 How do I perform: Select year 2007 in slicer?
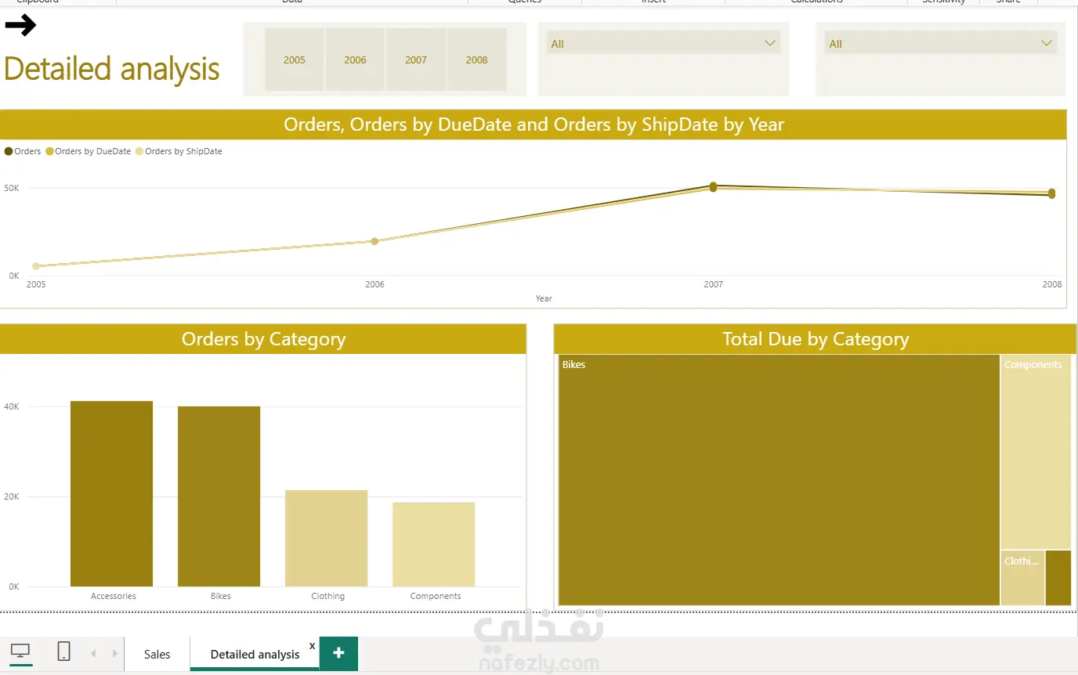pos(416,60)
